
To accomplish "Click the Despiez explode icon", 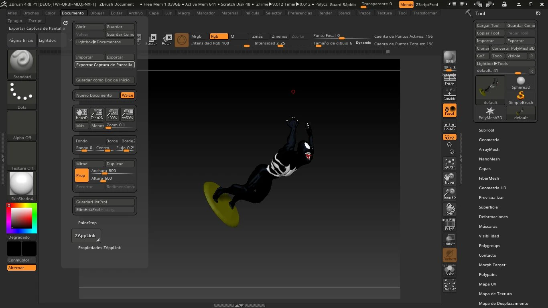I will click(449, 286).
